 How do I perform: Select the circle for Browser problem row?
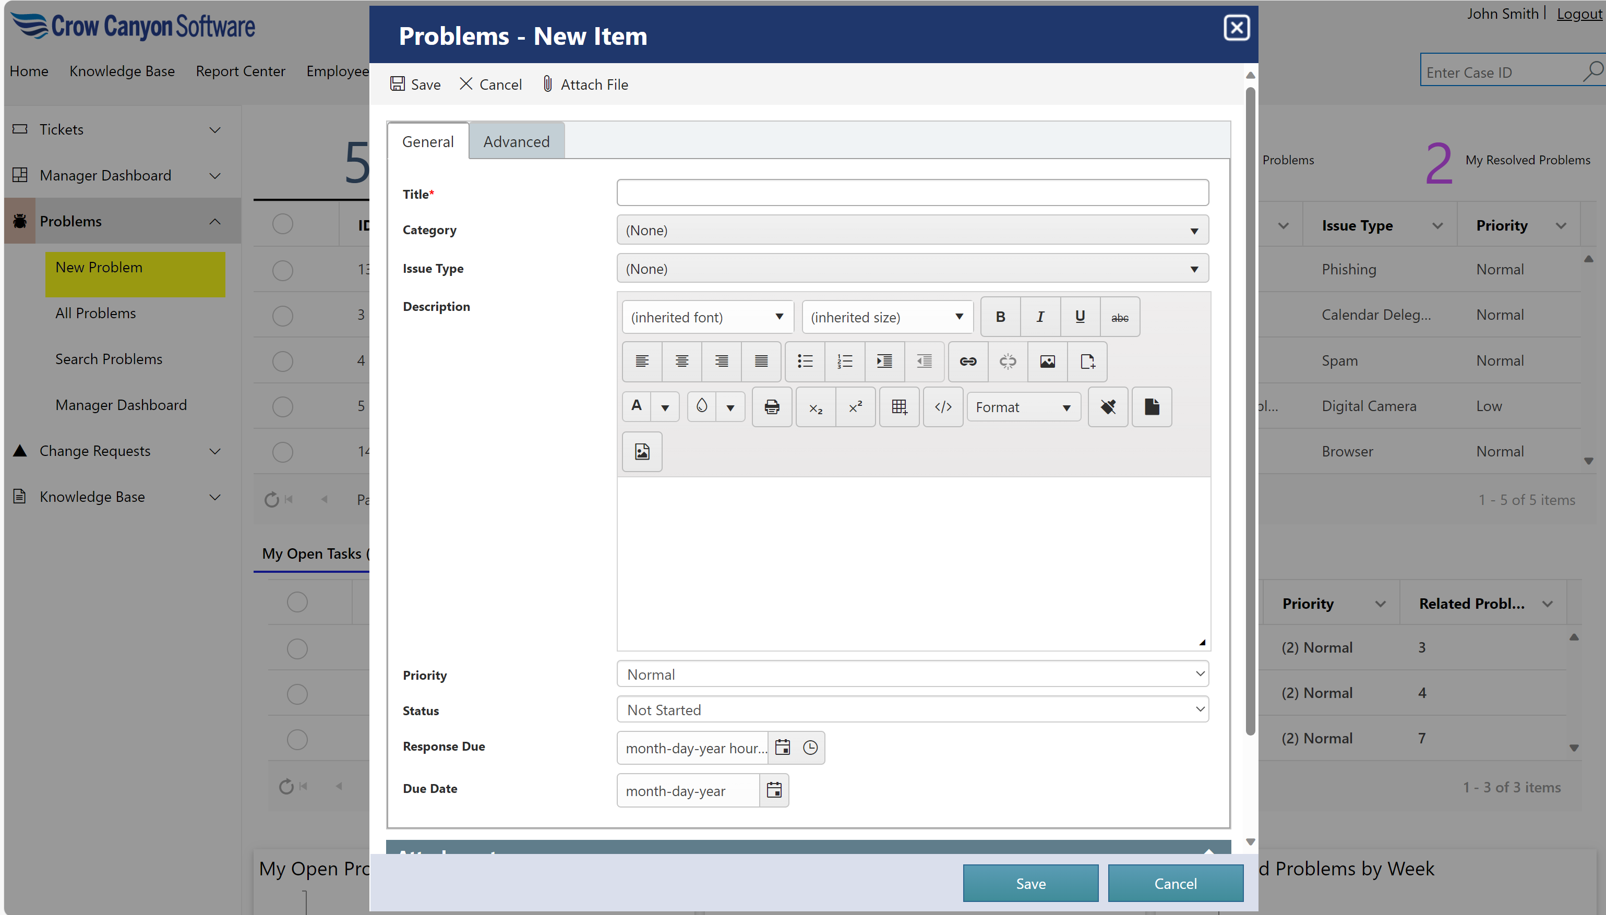[283, 452]
